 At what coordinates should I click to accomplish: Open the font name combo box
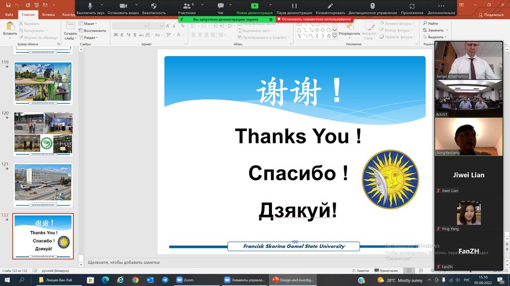click(x=131, y=26)
